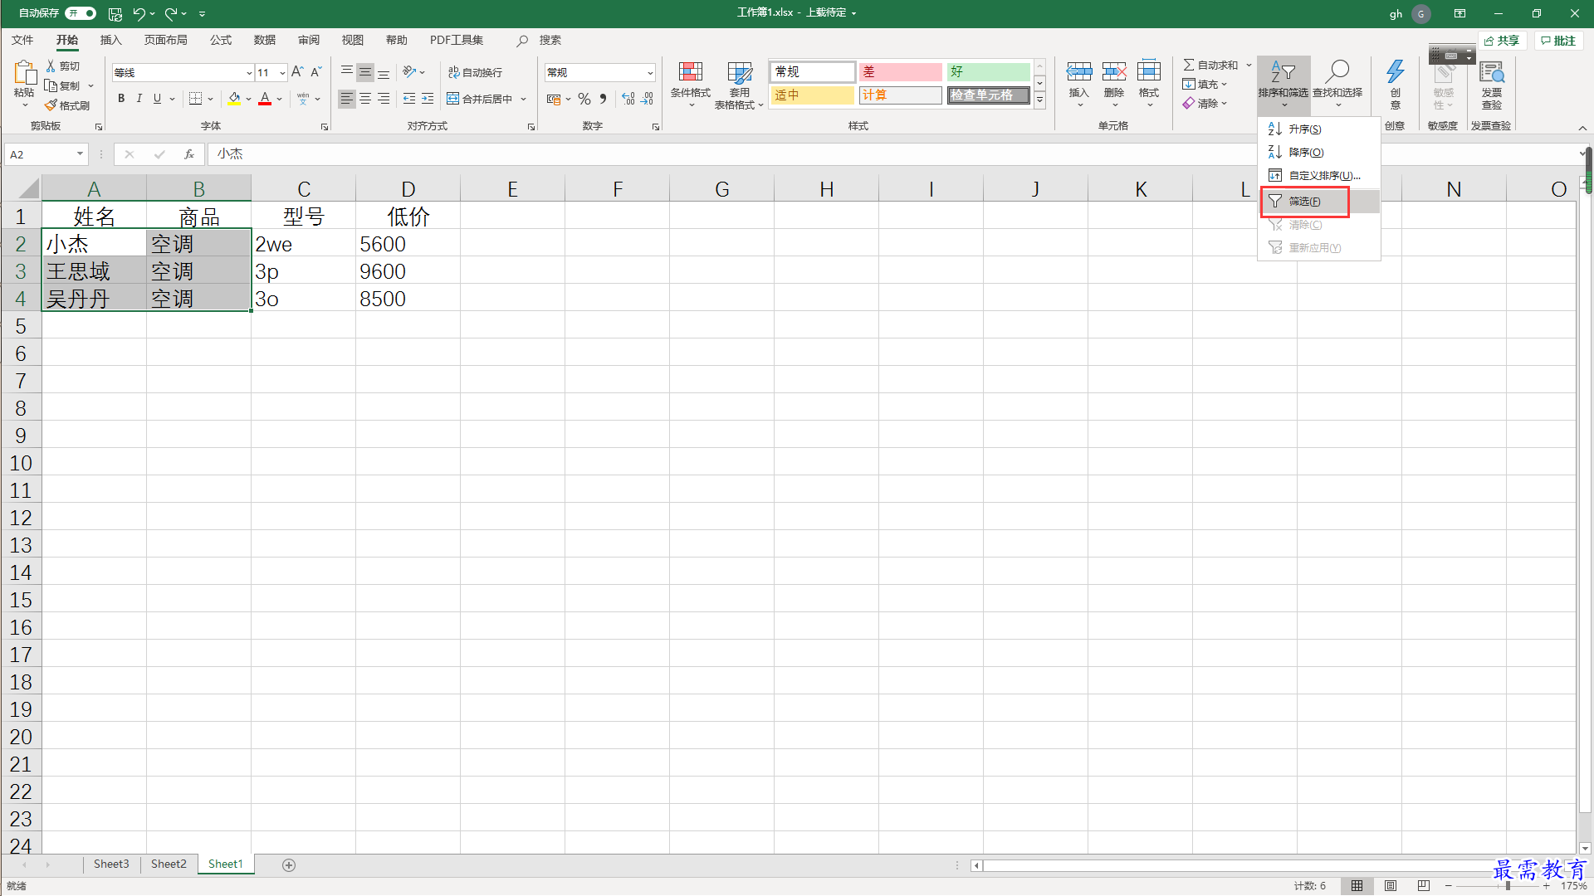Viewport: 1594px width, 896px height.
Task: Apply comma style number format
Action: pos(604,99)
